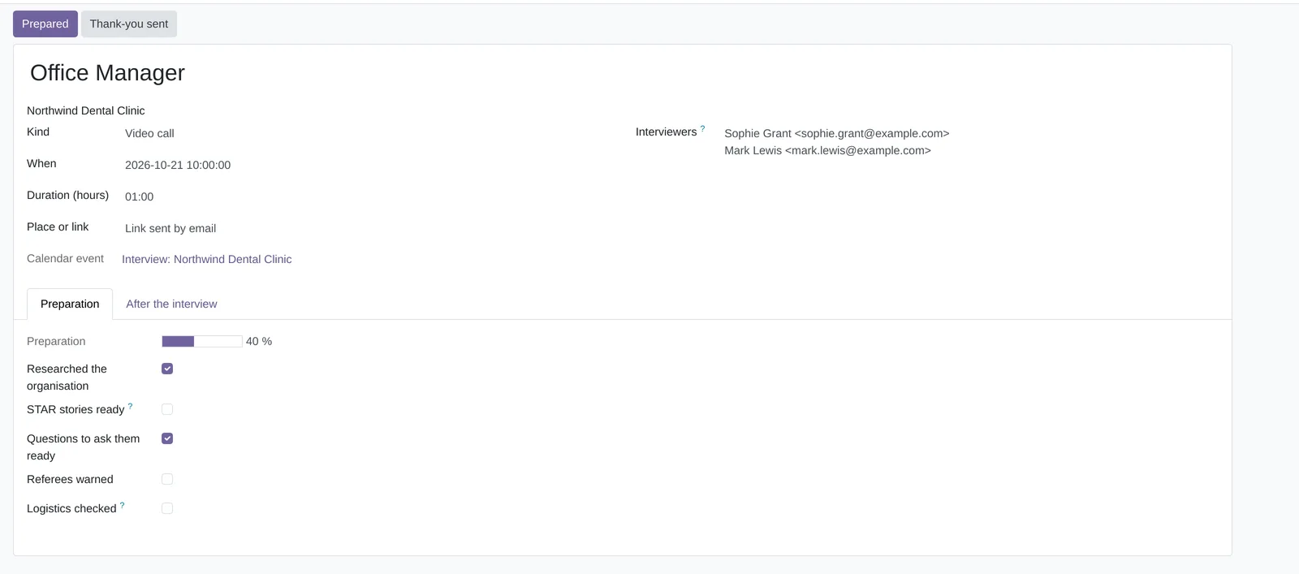Viewport: 1299px width, 574px height.
Task: Click the Interviewers help question mark
Action: (702, 128)
